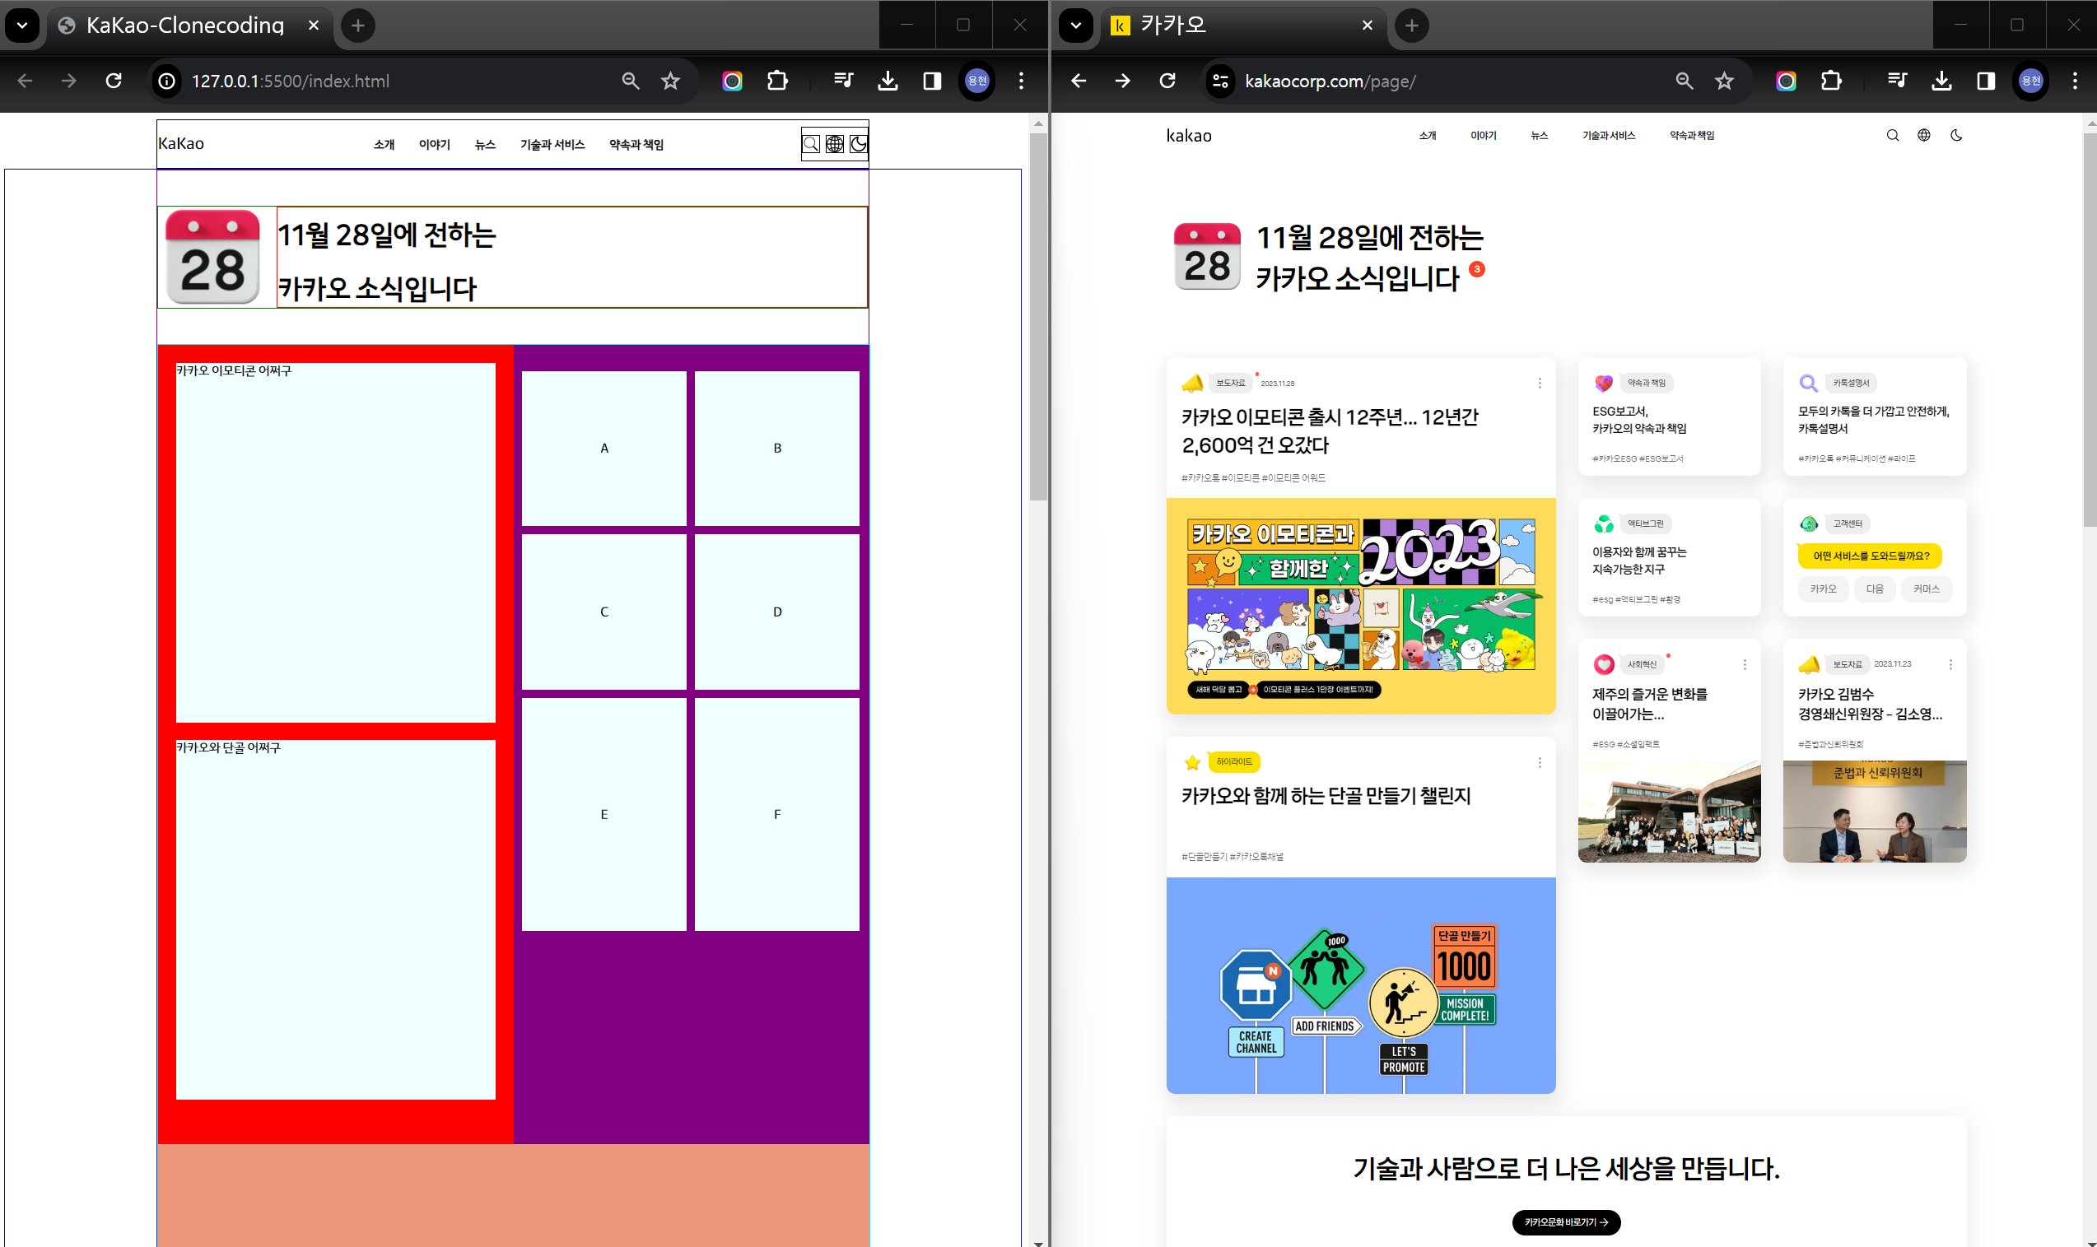Viewport: 2097px width, 1247px height.
Task: Reload the kakaocorp.com page
Action: coord(1167,81)
